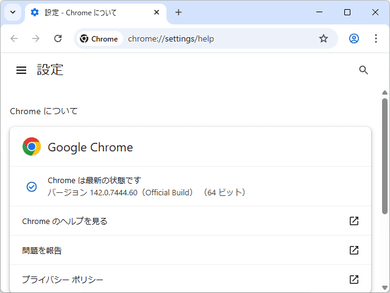Click the 問題を報告 row
The width and height of the screenshot is (390, 293).
(183, 250)
